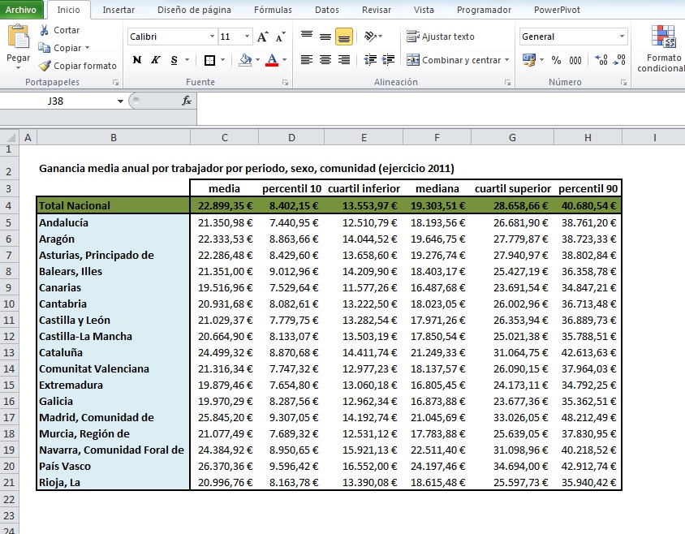The width and height of the screenshot is (685, 534).
Task: Switch to the PowerPivot tab
Action: coord(557,10)
